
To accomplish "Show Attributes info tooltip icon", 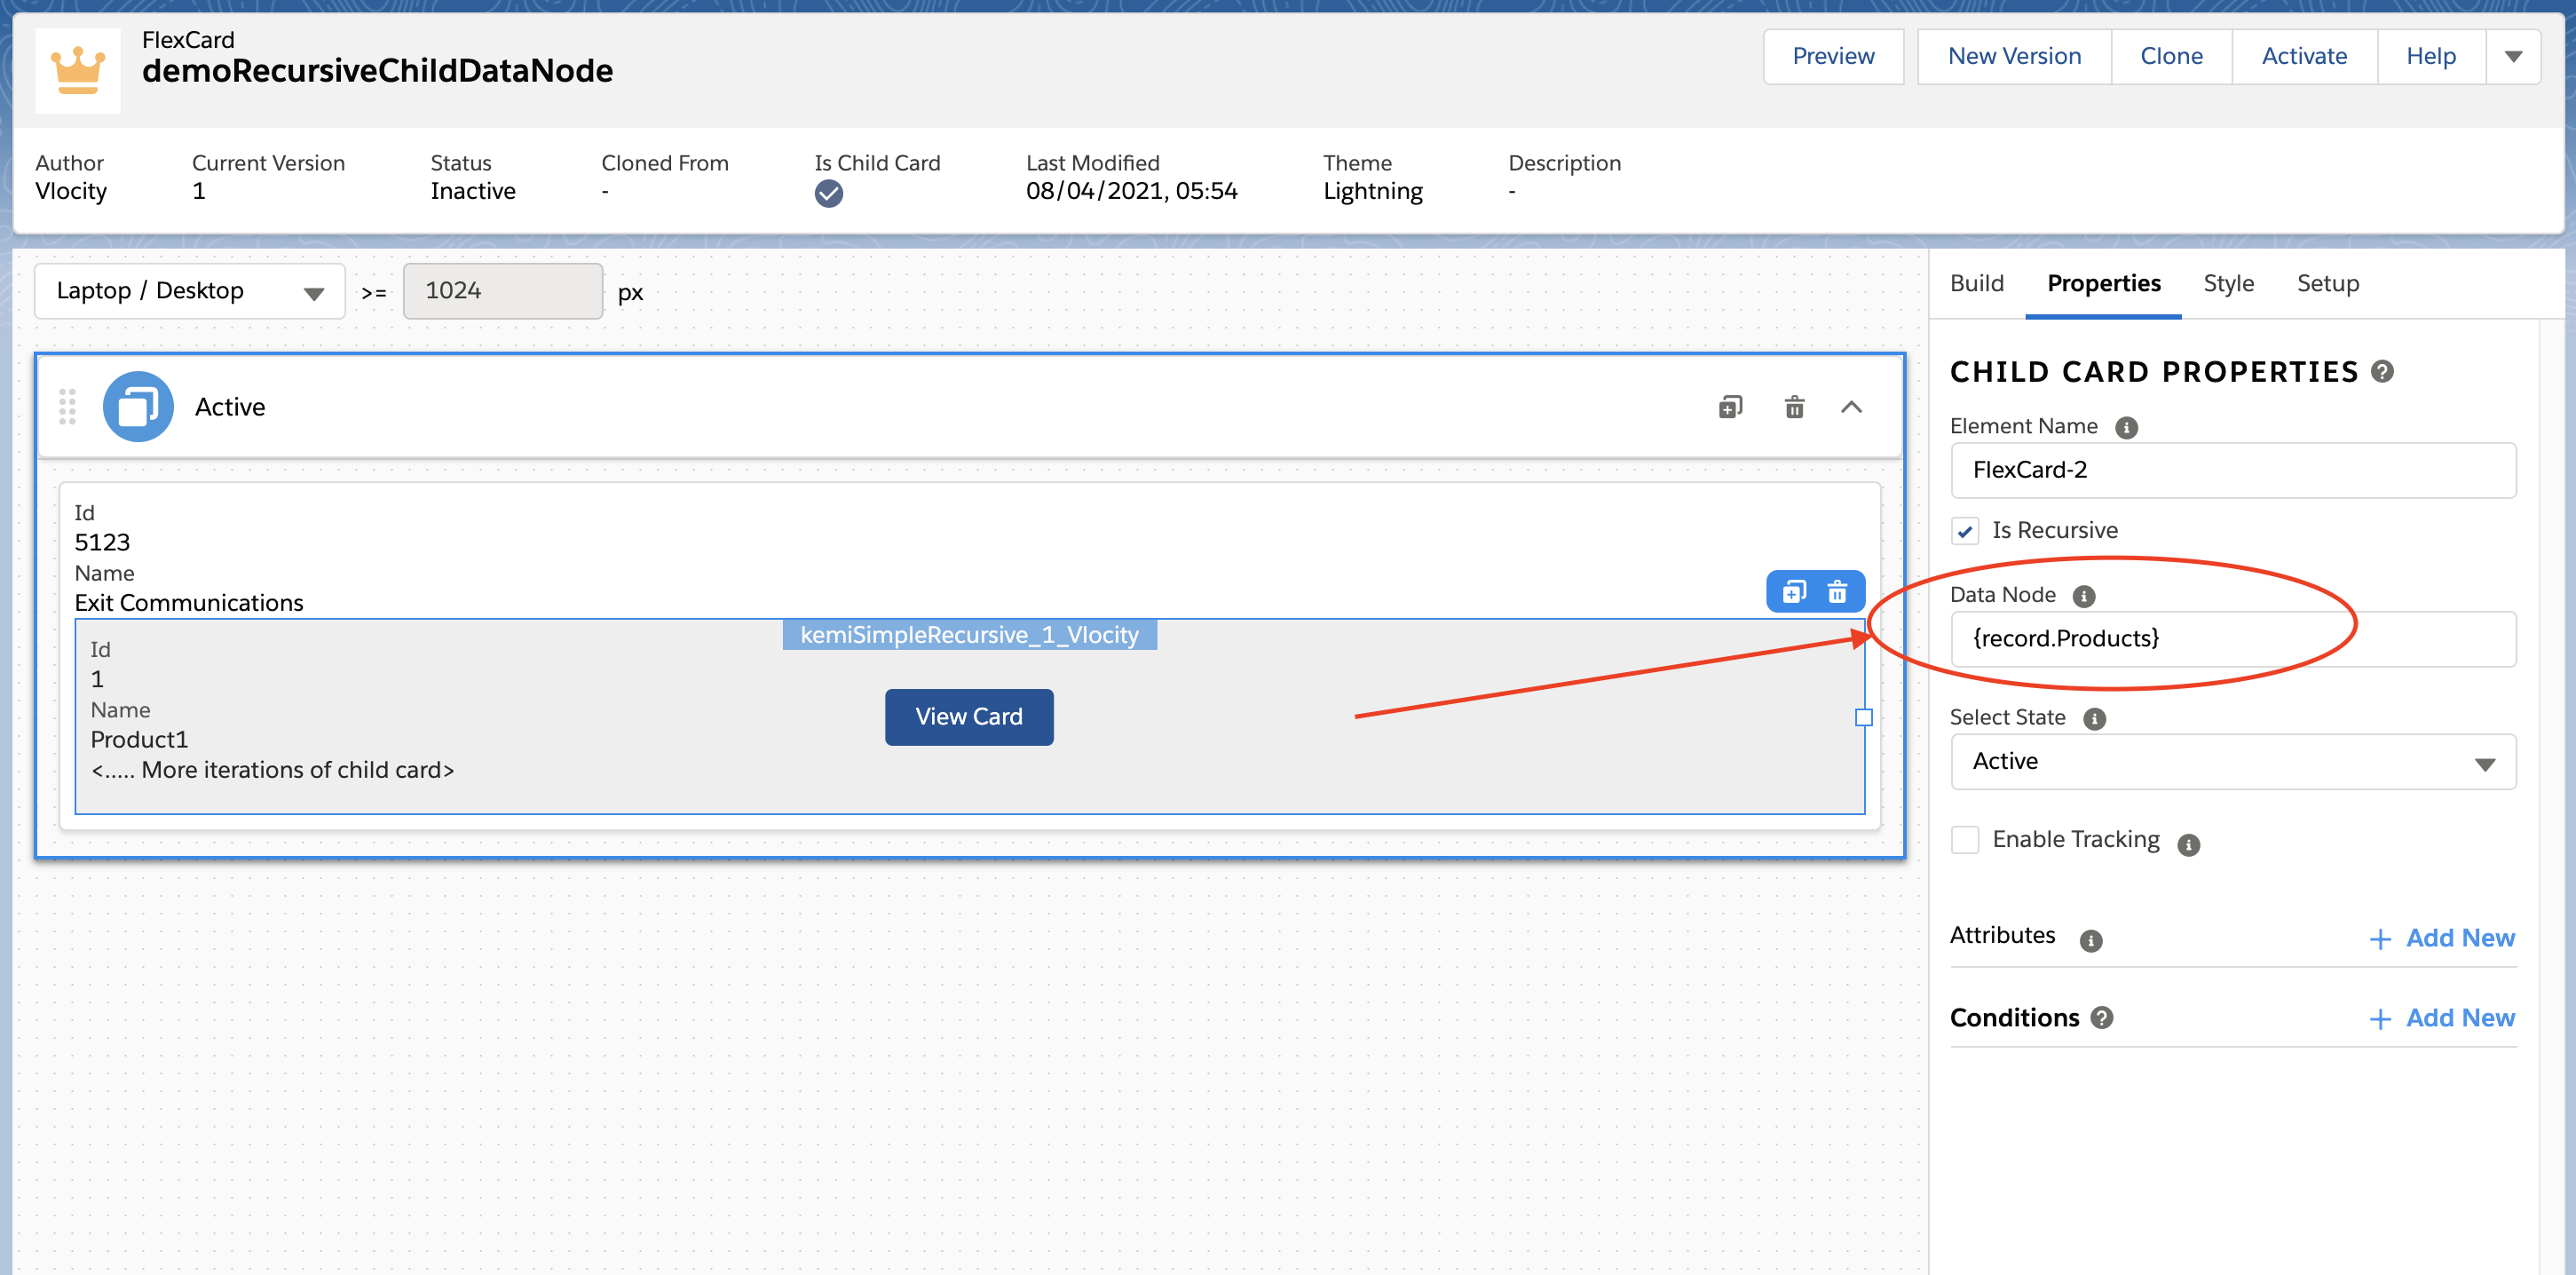I will point(2090,941).
